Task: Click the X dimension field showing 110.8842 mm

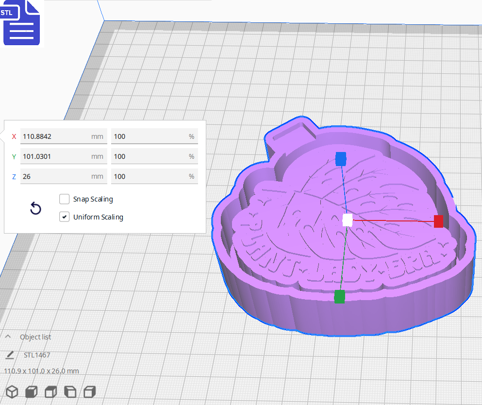Action: pos(63,136)
